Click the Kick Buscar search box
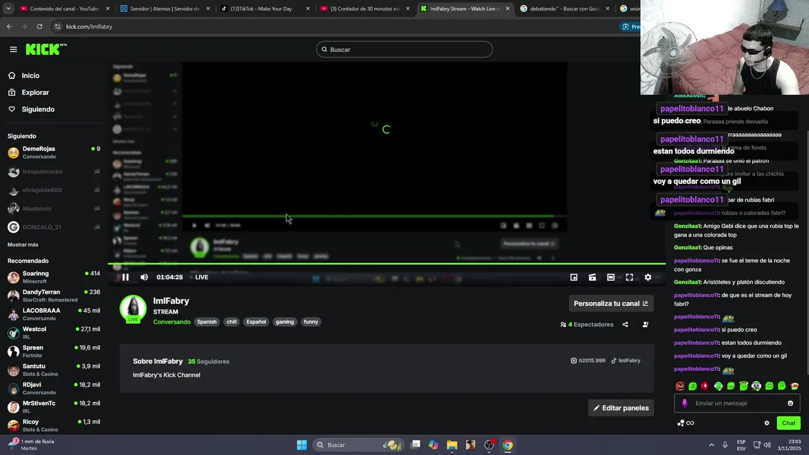This screenshot has width=809, height=455. [404, 49]
